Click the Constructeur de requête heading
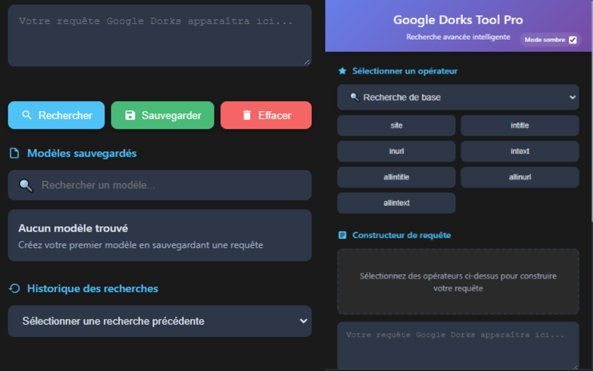Image resolution: width=593 pixels, height=371 pixels. pyautogui.click(x=402, y=235)
